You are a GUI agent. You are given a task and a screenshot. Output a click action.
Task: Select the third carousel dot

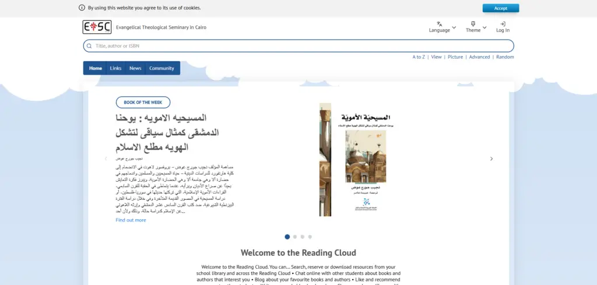(x=303, y=237)
